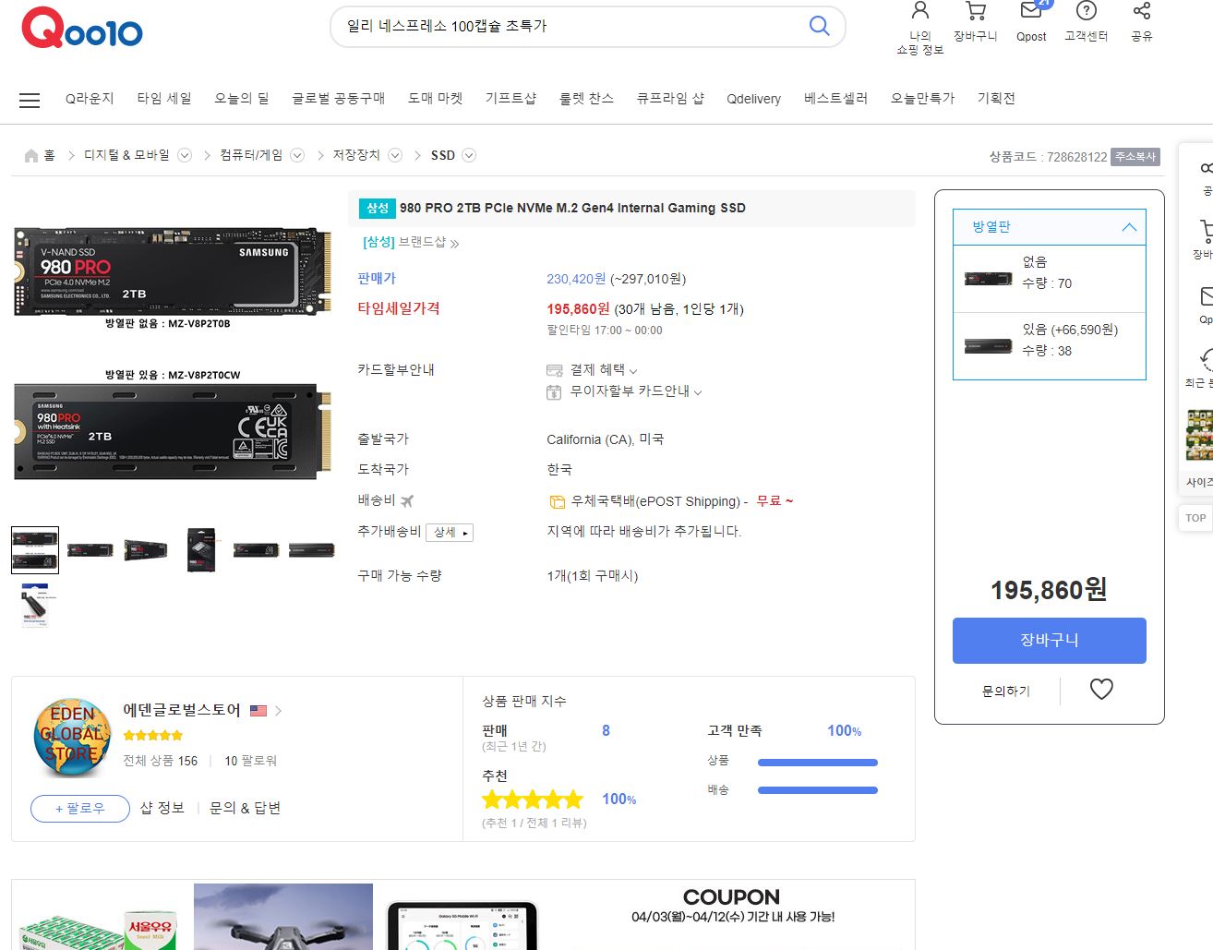Open the shopping cart icon in header
This screenshot has width=1213, height=950.
(x=976, y=10)
